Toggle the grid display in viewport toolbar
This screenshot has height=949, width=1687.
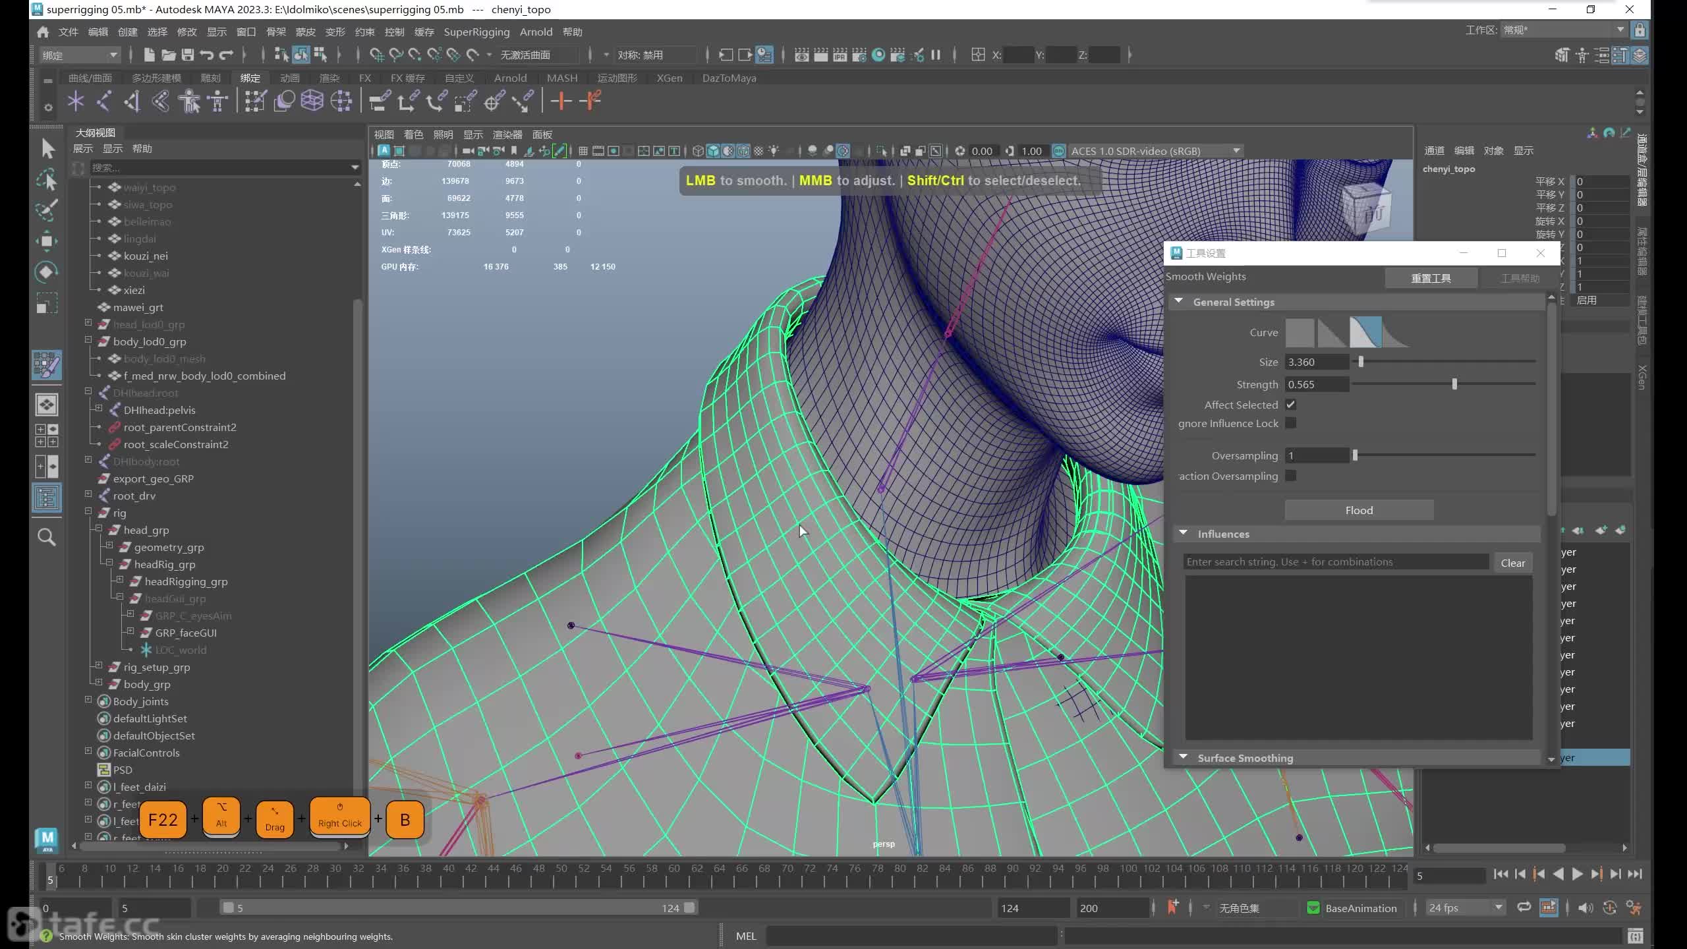(x=583, y=151)
